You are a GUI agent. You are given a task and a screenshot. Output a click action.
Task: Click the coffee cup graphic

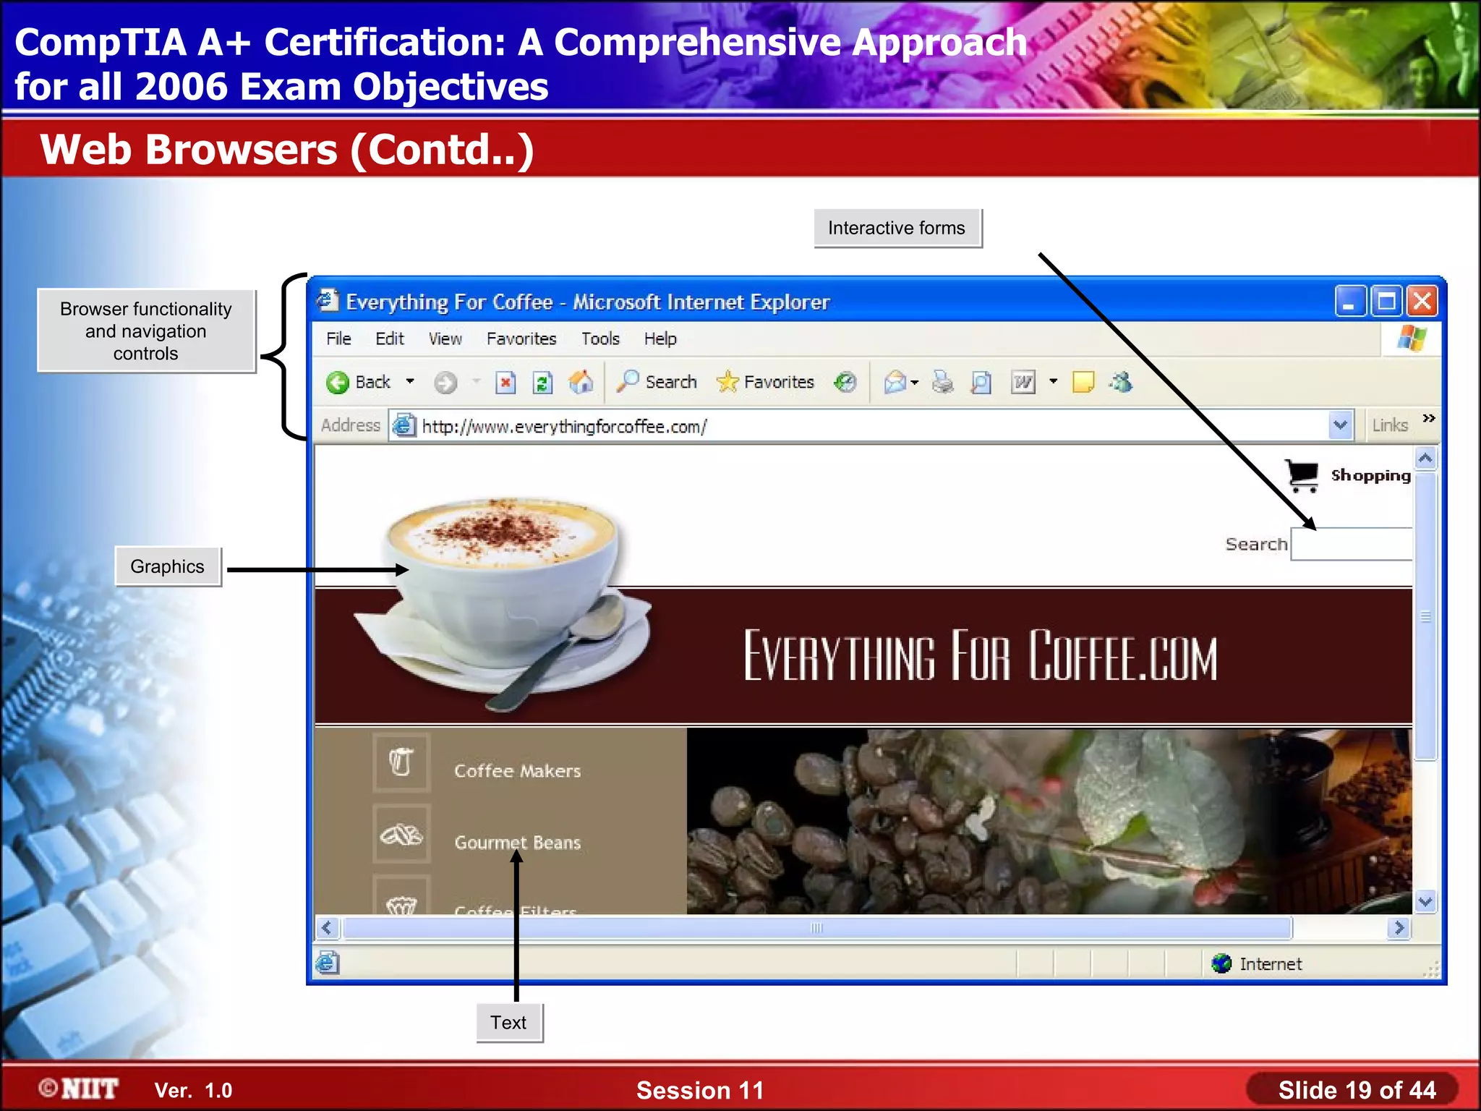point(503,604)
